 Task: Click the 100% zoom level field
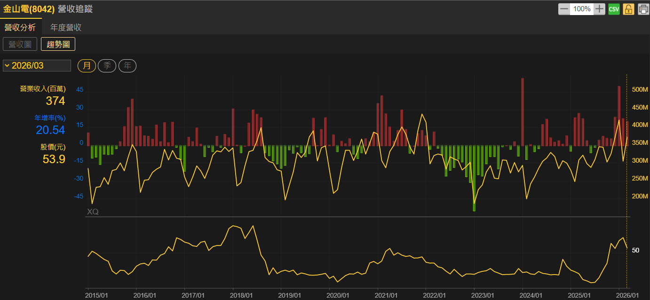(x=582, y=9)
